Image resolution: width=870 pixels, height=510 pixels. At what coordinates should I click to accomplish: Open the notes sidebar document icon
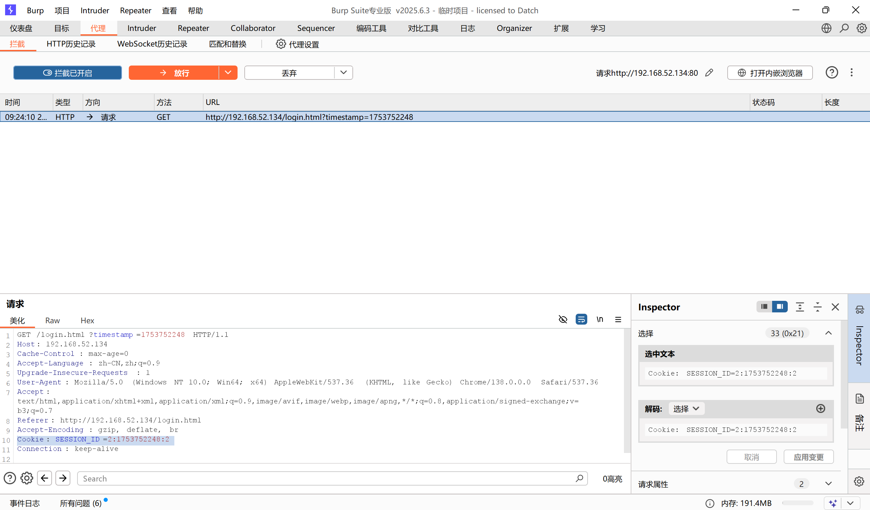pos(859,399)
